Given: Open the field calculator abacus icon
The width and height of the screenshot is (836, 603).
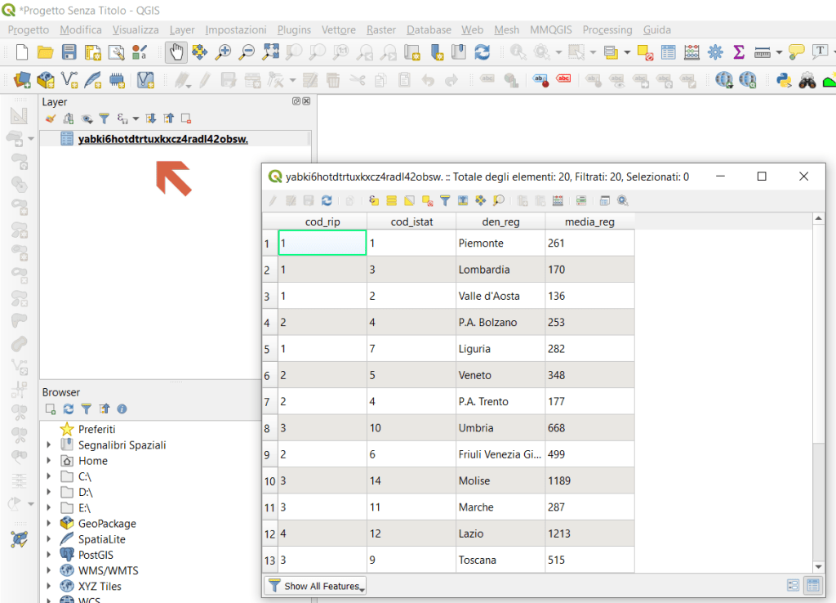Looking at the screenshot, I should [x=691, y=52].
